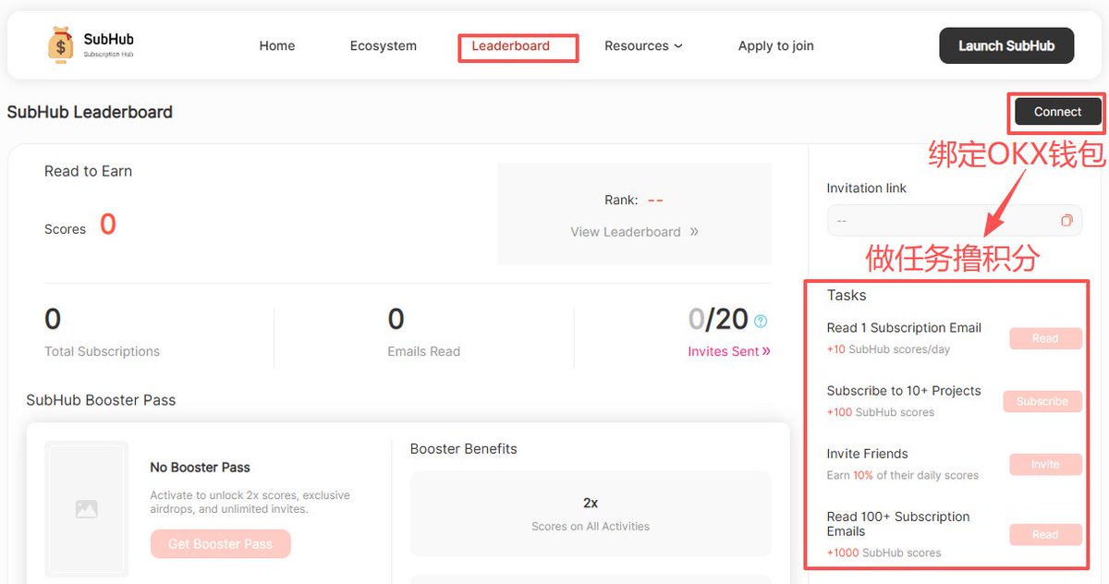Click the SubHub Booster Pass heading
This screenshot has height=584, width=1109.
(x=101, y=400)
